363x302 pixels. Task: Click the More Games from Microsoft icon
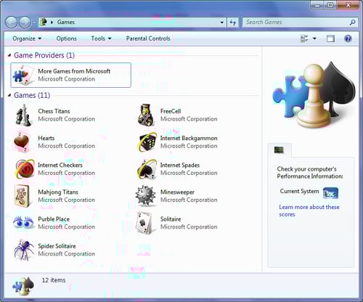23,75
